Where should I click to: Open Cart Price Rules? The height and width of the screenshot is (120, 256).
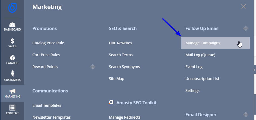click(x=46, y=55)
